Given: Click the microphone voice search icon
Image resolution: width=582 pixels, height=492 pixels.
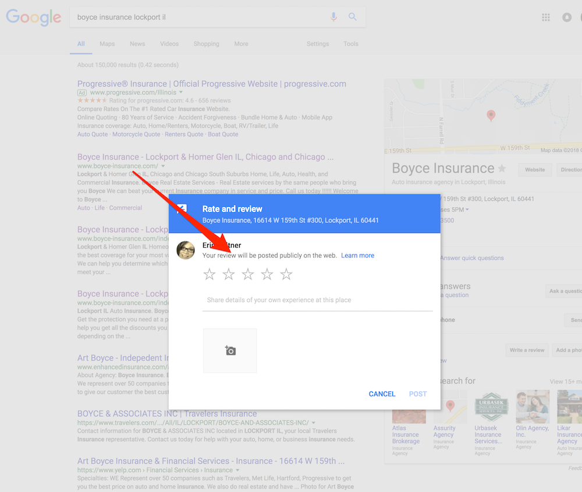Looking at the screenshot, I should 333,17.
